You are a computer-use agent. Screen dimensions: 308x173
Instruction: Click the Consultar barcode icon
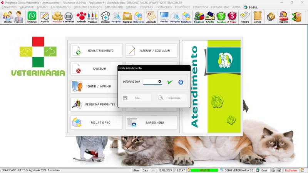[x=69, y=17]
